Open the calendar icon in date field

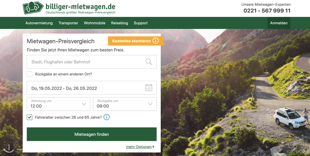click(149, 88)
